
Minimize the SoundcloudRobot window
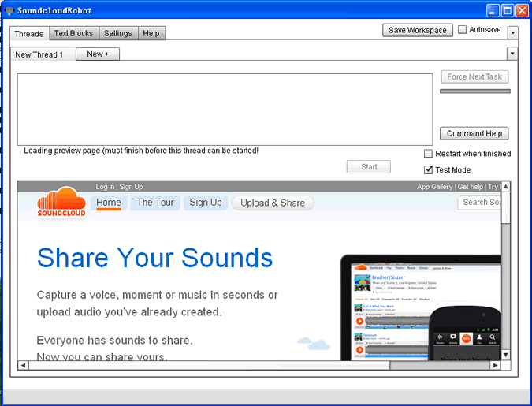point(493,10)
